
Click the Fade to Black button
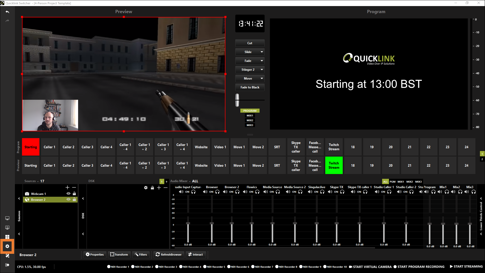(x=250, y=87)
